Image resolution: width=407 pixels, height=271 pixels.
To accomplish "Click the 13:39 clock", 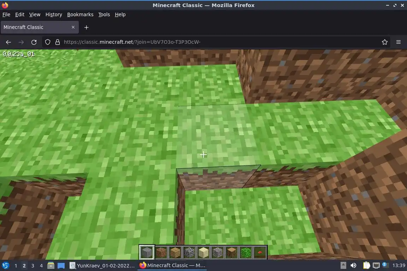I will 399,265.
